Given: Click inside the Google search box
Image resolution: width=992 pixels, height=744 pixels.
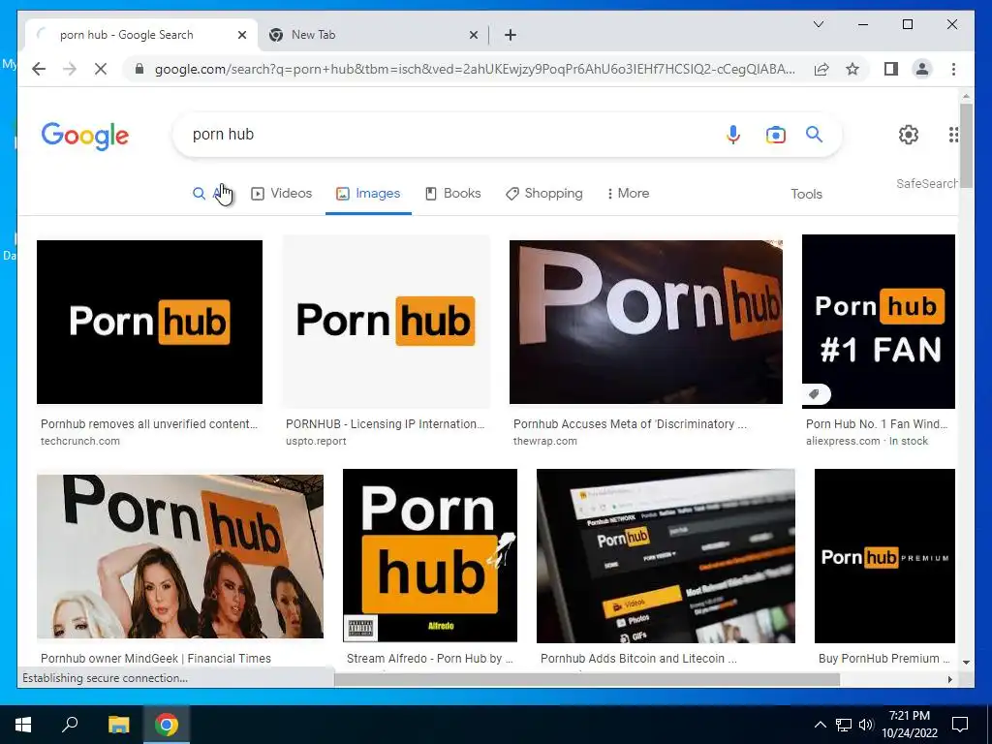Looking at the screenshot, I should coord(443,134).
